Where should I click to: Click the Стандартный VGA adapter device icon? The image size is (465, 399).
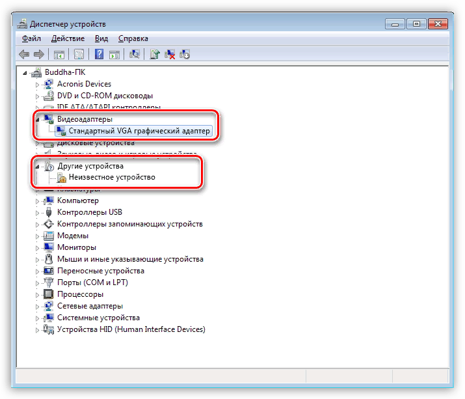click(61, 131)
